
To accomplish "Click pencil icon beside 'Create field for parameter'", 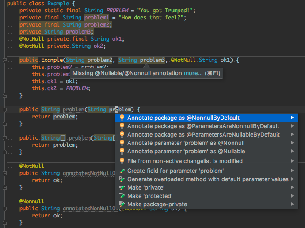I will pos(122,171).
